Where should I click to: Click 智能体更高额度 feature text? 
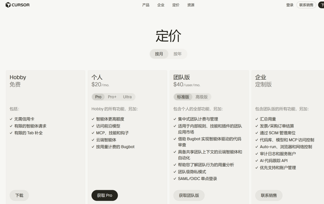pyautogui.click(x=110, y=119)
